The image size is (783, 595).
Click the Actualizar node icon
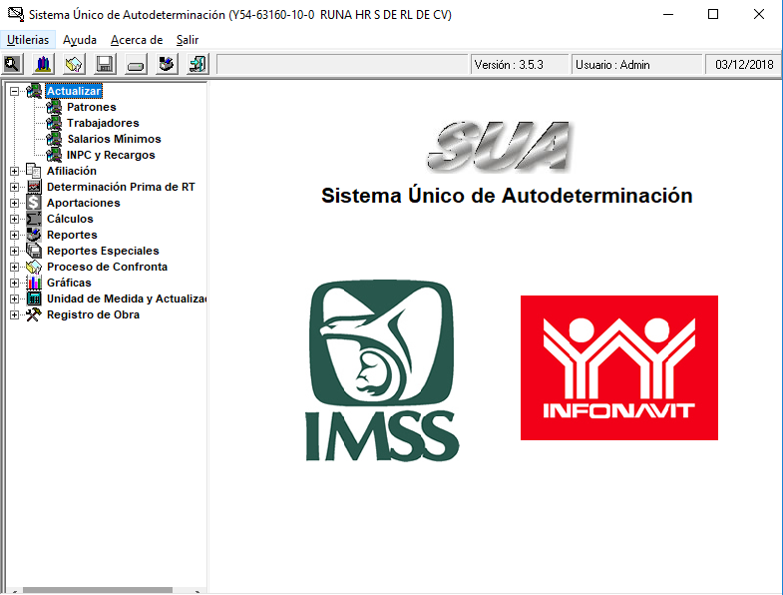[x=34, y=91]
